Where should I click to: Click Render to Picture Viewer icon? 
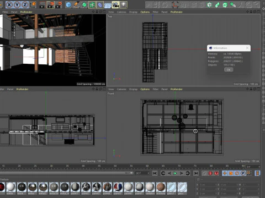click(x=50, y=5)
